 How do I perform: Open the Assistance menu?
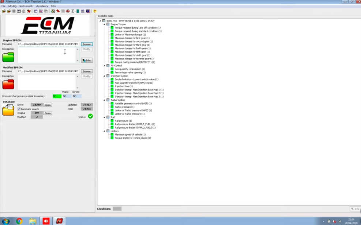click(42, 6)
